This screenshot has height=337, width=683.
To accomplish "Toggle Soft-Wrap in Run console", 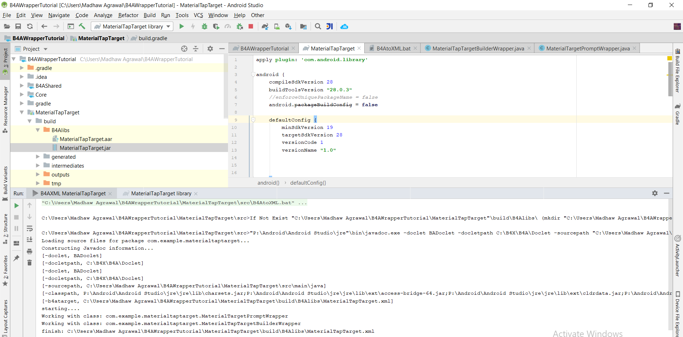I will 30,228.
